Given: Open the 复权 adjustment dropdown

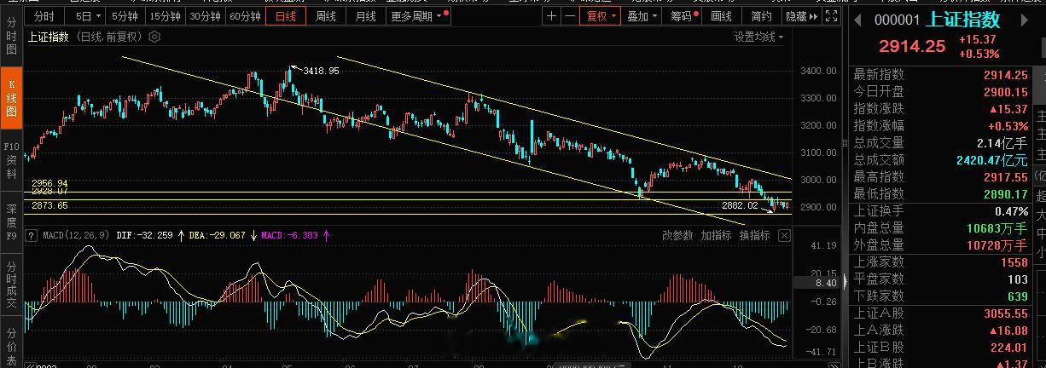Looking at the screenshot, I should (x=601, y=16).
